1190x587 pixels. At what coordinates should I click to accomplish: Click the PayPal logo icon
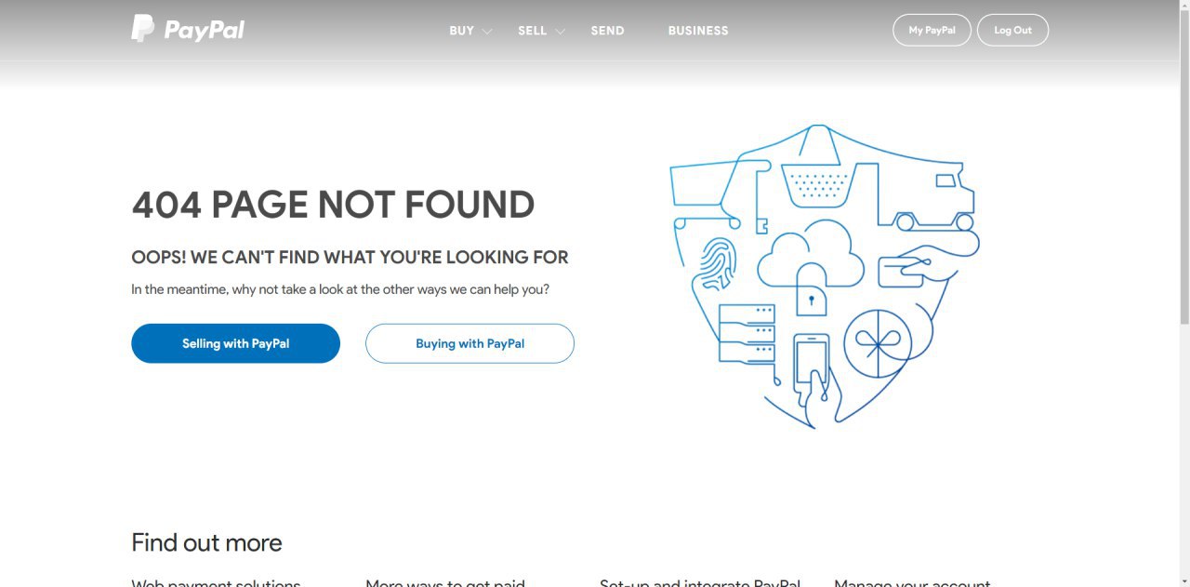click(x=142, y=29)
